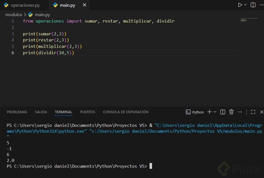Kill terminal with trash icon
Image resolution: width=264 pixels, height=178 pixels.
[231, 112]
